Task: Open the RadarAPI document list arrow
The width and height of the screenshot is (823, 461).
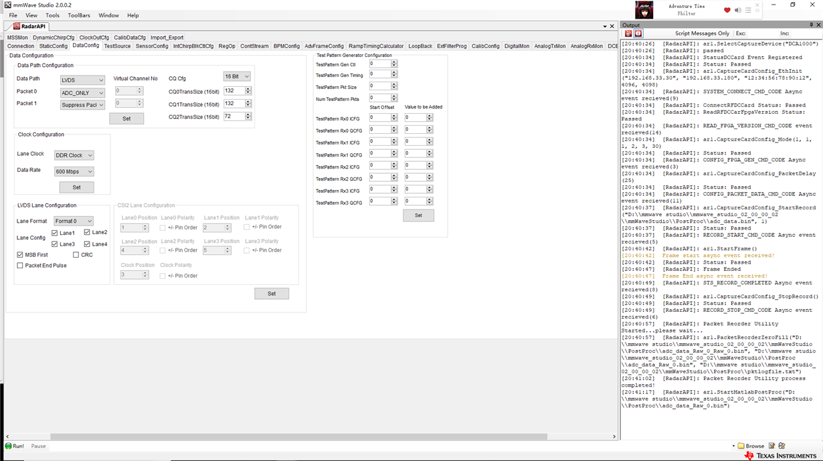Action: click(x=605, y=26)
